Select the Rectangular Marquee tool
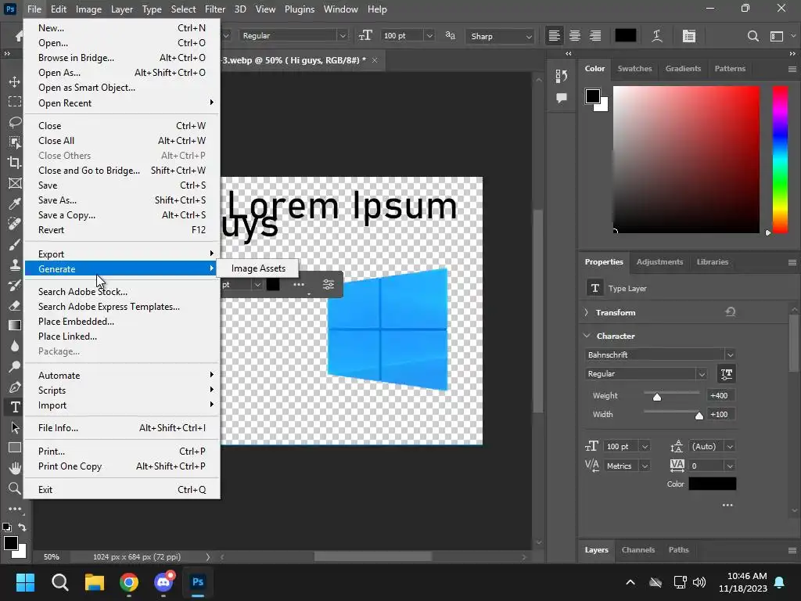 point(15,102)
